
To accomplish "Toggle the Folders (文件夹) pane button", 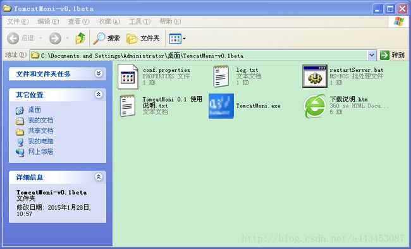I will pos(143,39).
